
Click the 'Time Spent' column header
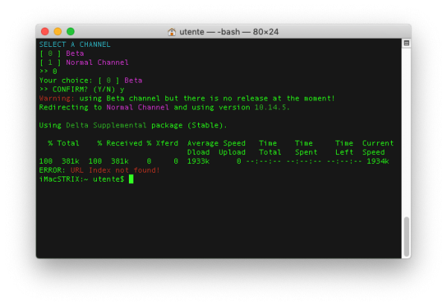[305, 147]
